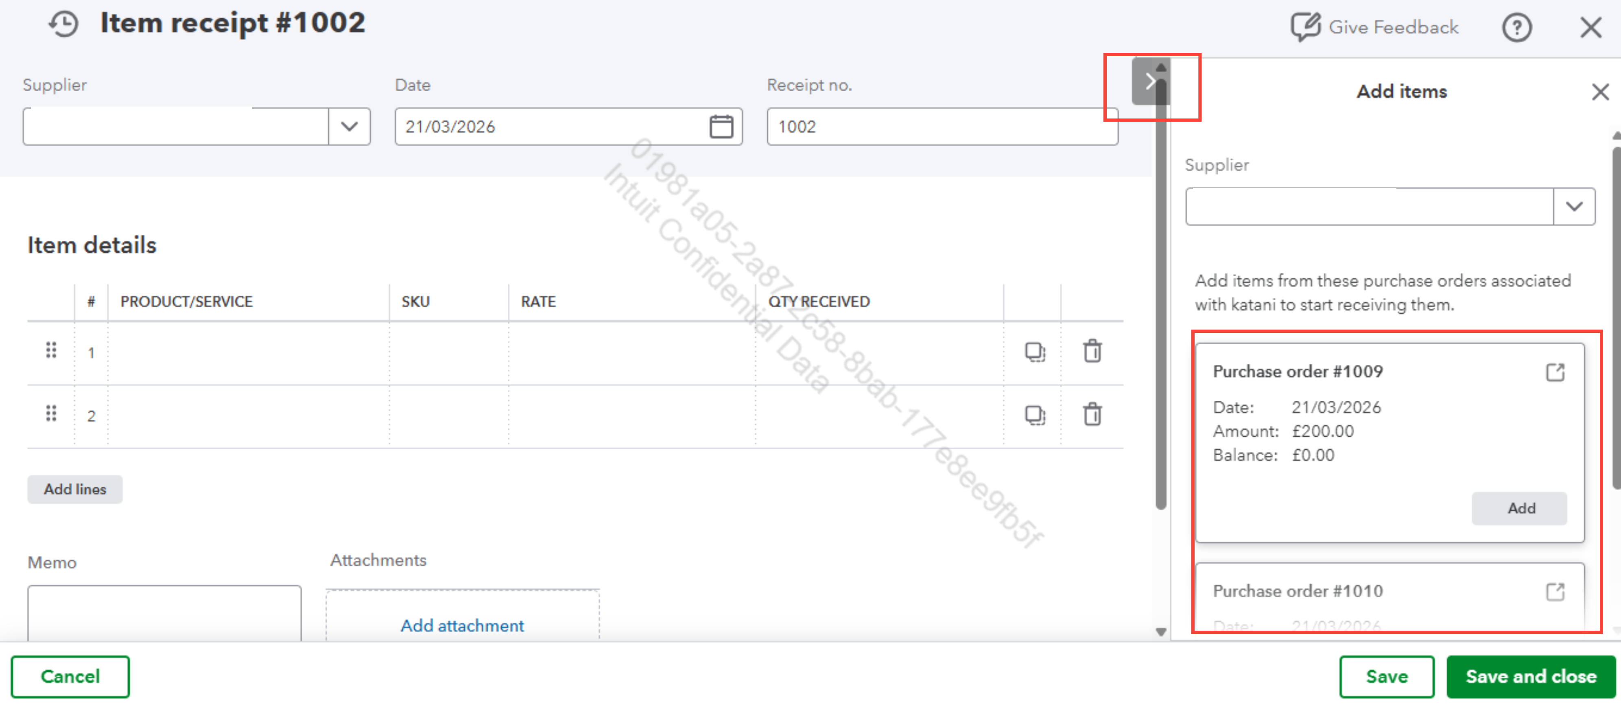The height and width of the screenshot is (708, 1621).
Task: Expand the main Supplier dropdown
Action: click(x=349, y=127)
